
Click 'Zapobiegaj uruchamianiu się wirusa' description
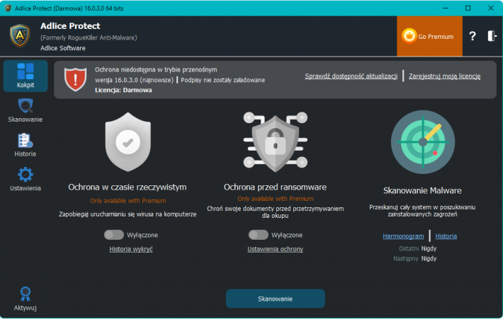point(128,214)
